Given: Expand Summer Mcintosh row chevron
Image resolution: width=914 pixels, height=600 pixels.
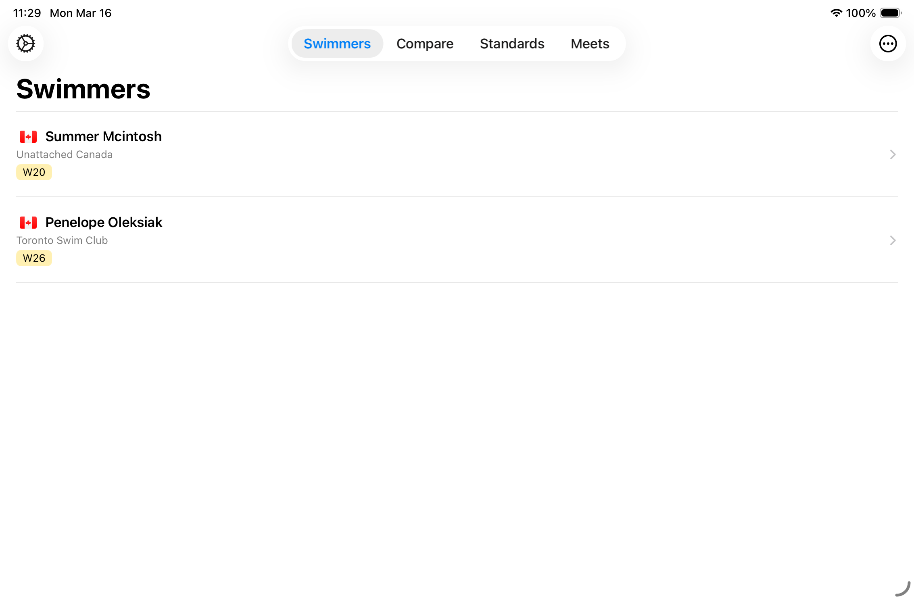Looking at the screenshot, I should (892, 154).
